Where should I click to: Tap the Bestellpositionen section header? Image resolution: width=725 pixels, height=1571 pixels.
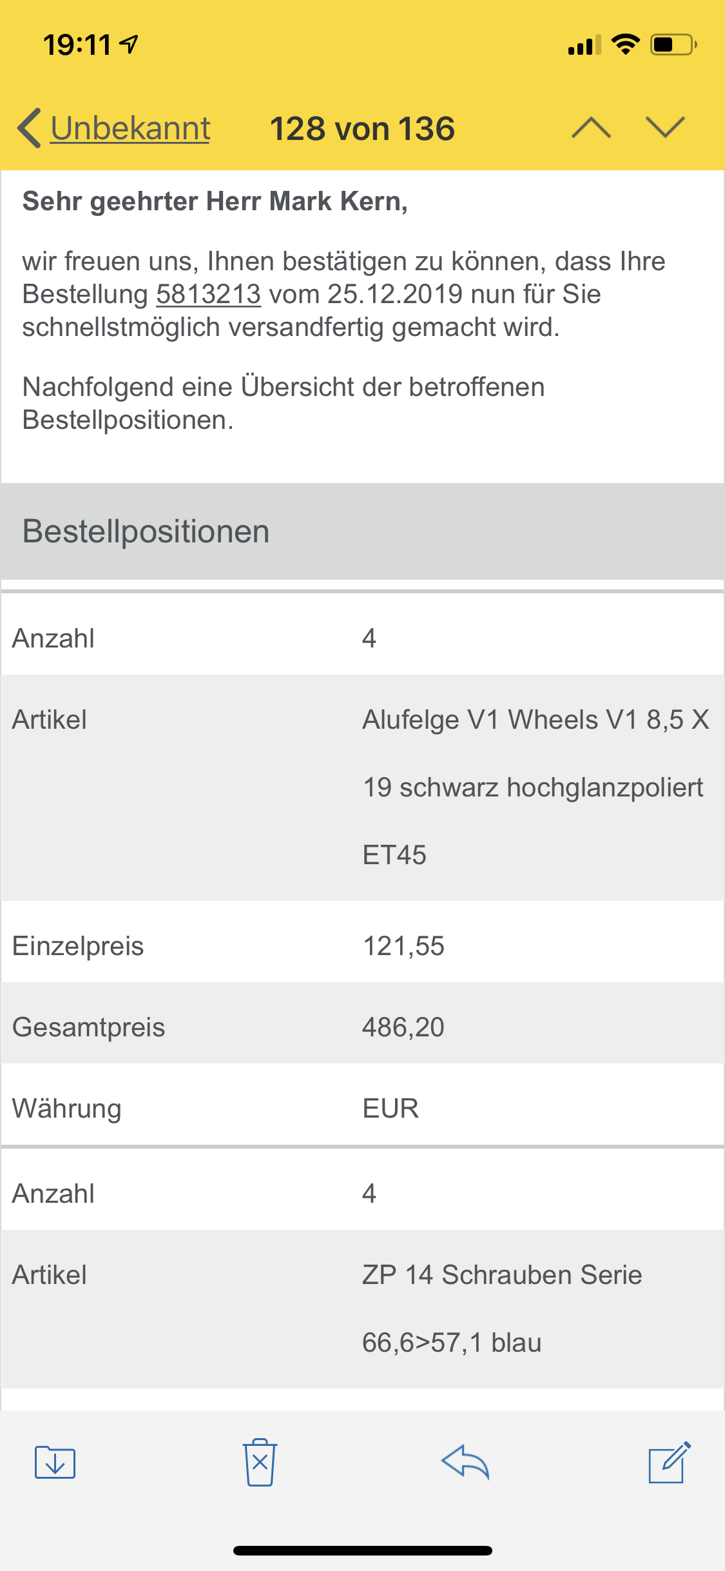click(x=146, y=531)
